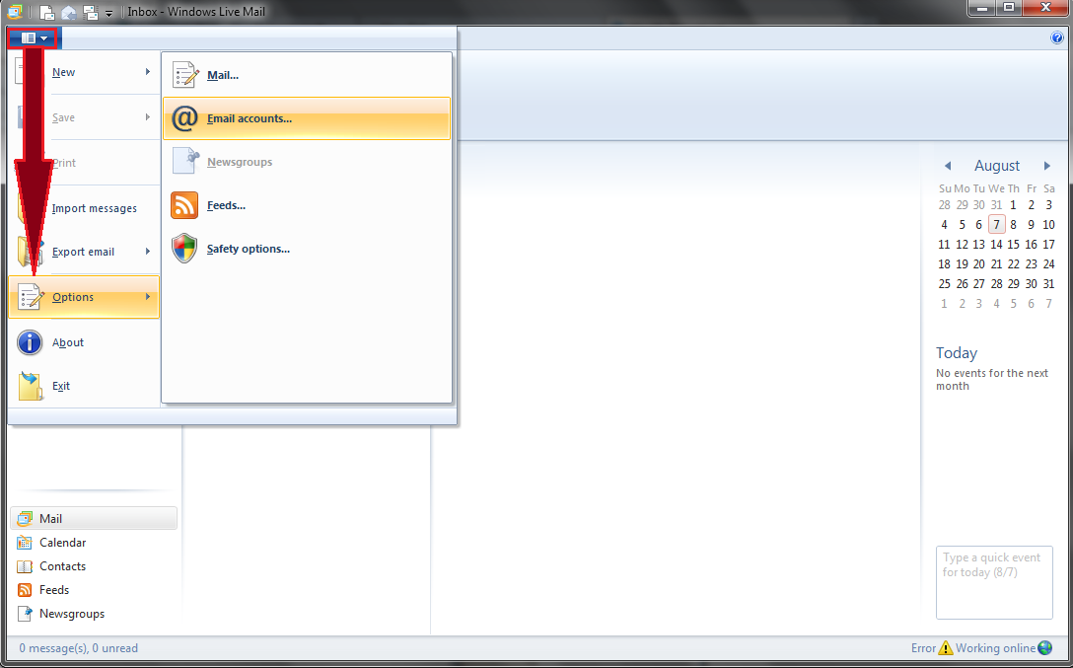This screenshot has width=1073, height=668.
Task: Open Contacts in navigation pane
Action: 93,566
